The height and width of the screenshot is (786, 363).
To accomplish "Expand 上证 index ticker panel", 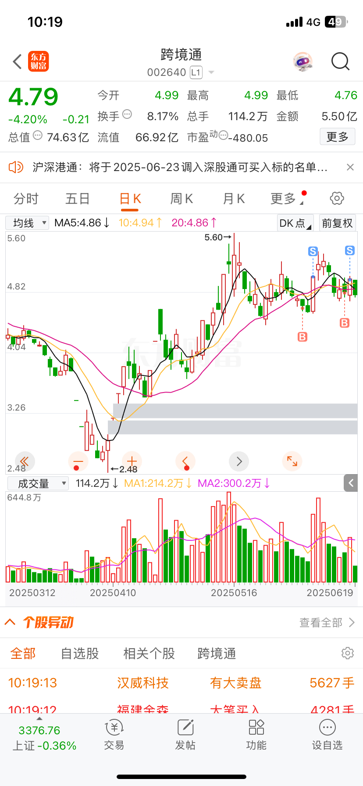I will coord(39,718).
